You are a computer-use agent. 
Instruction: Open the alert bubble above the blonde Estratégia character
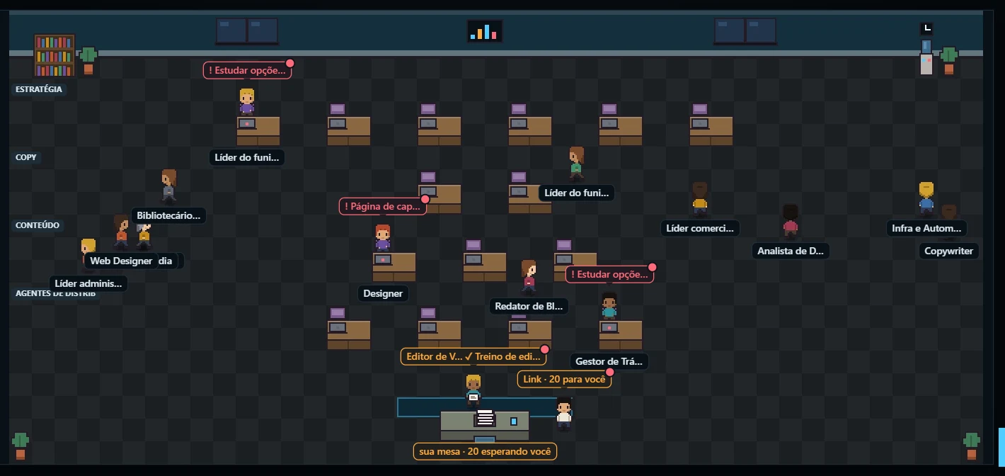point(247,71)
